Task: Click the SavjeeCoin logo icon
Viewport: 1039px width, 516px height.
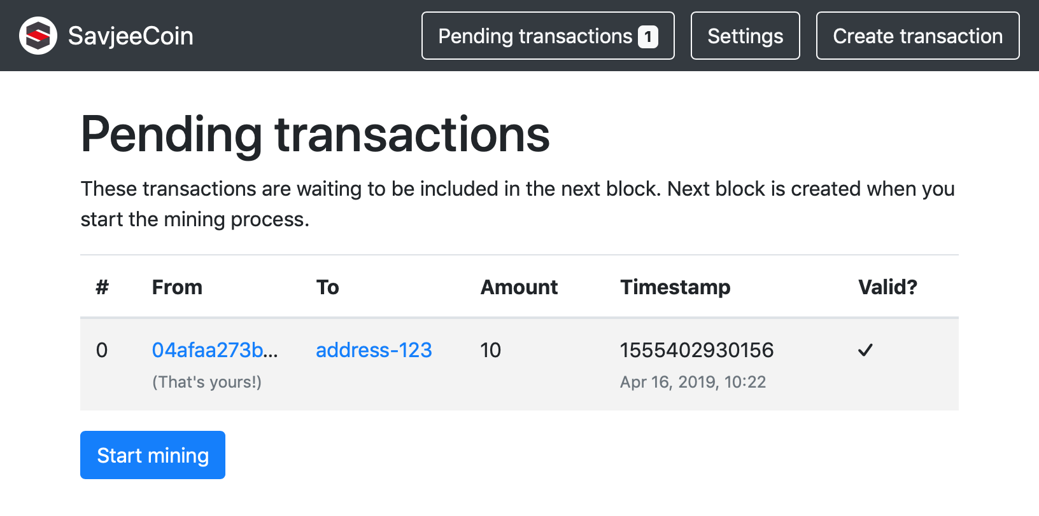Action: 38,36
